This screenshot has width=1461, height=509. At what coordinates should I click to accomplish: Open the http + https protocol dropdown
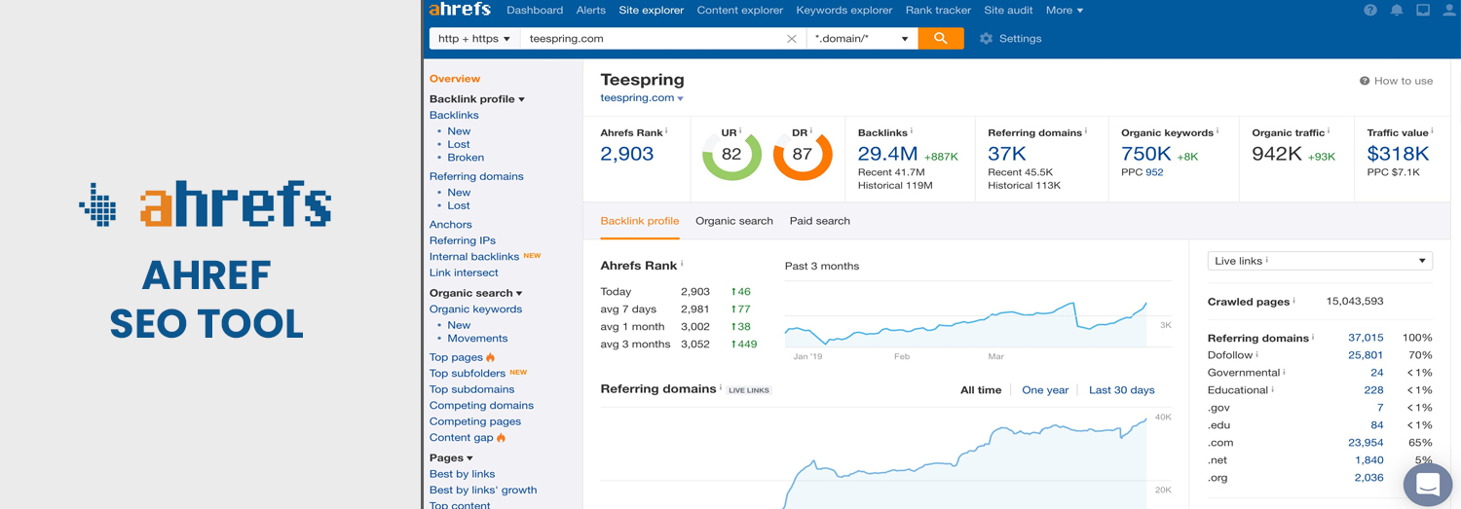[x=474, y=39]
